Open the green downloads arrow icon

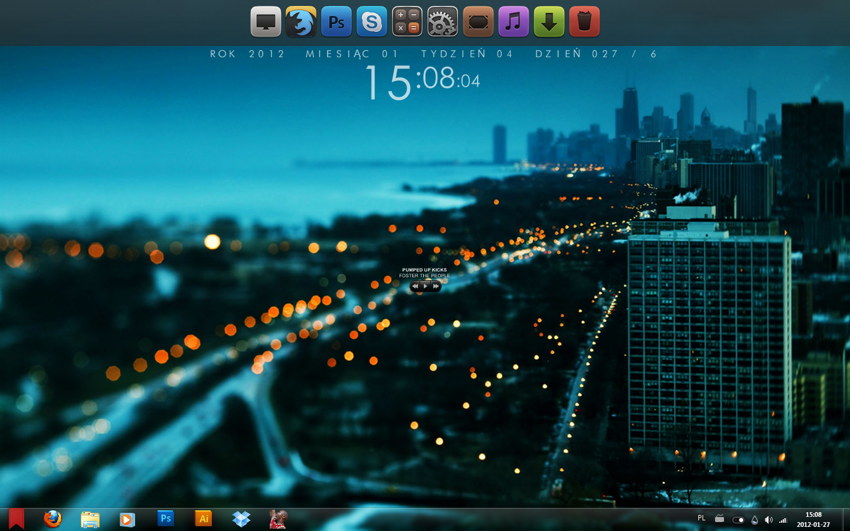[549, 22]
